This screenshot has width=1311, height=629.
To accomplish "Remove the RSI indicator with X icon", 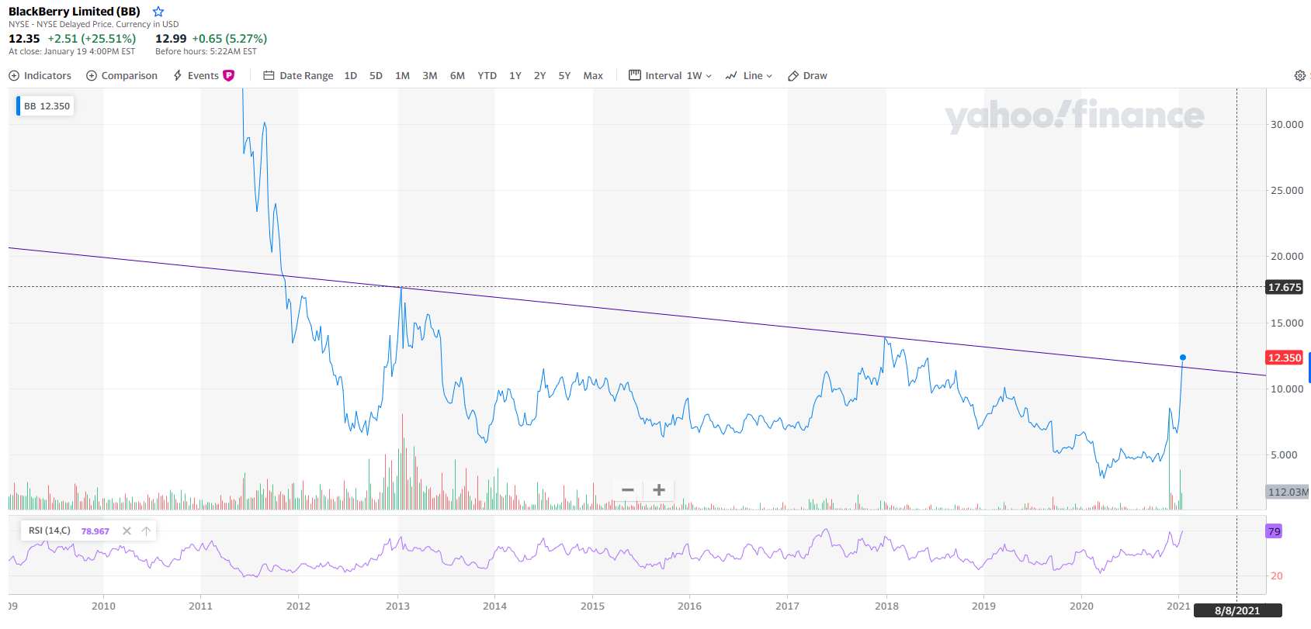I will (127, 531).
